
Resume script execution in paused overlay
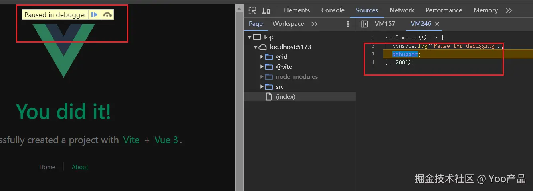[94, 15]
